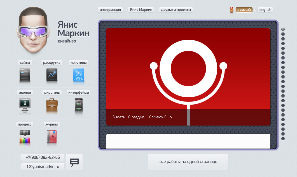Open the rainbow color process icon
Viewport: 297px width, 177px height.
pyautogui.click(x=25, y=136)
